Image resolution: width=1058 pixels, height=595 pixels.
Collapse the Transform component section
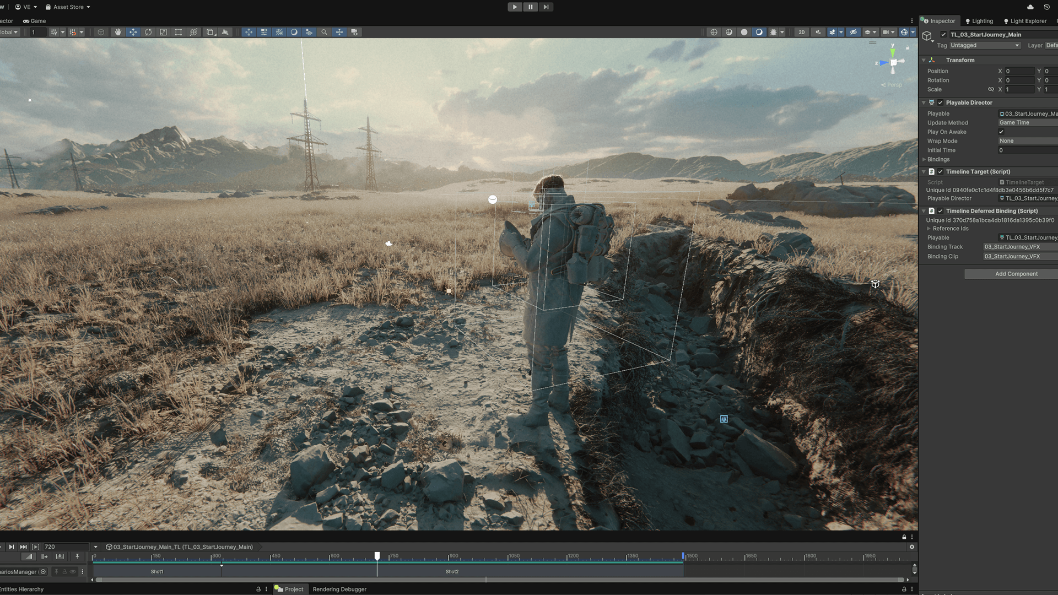(x=924, y=60)
